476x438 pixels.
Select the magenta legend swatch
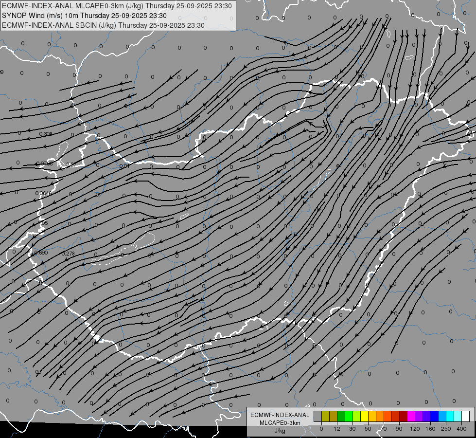click(411, 416)
